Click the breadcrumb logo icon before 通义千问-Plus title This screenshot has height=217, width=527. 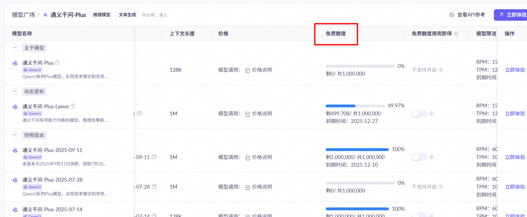click(x=45, y=15)
